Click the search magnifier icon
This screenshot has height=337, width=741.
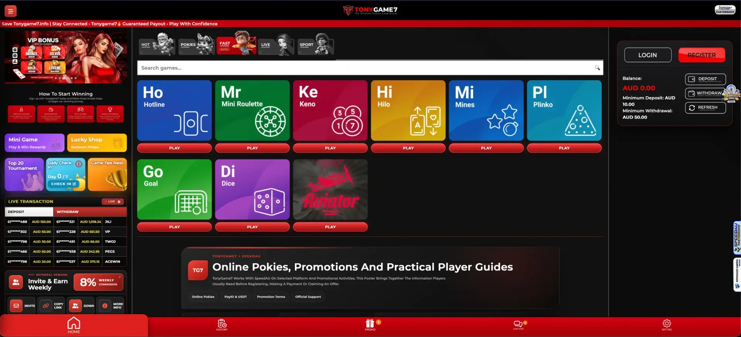point(597,68)
